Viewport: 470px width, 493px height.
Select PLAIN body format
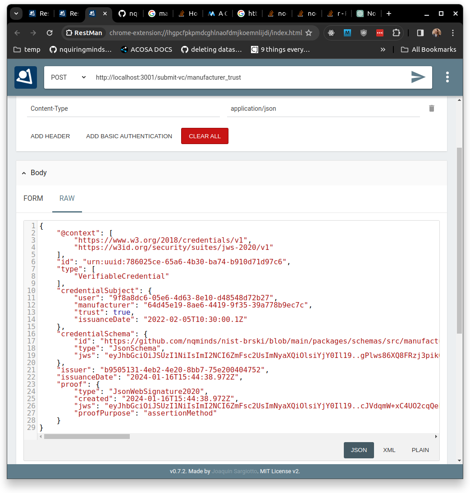point(420,450)
